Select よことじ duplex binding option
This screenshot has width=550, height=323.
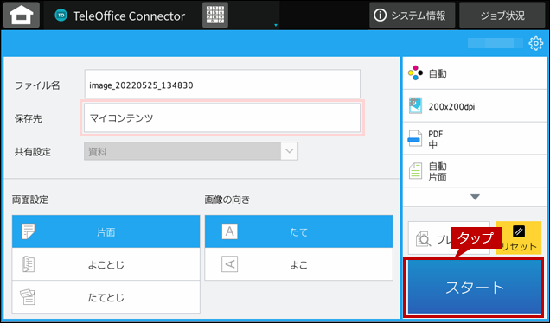coord(106,264)
